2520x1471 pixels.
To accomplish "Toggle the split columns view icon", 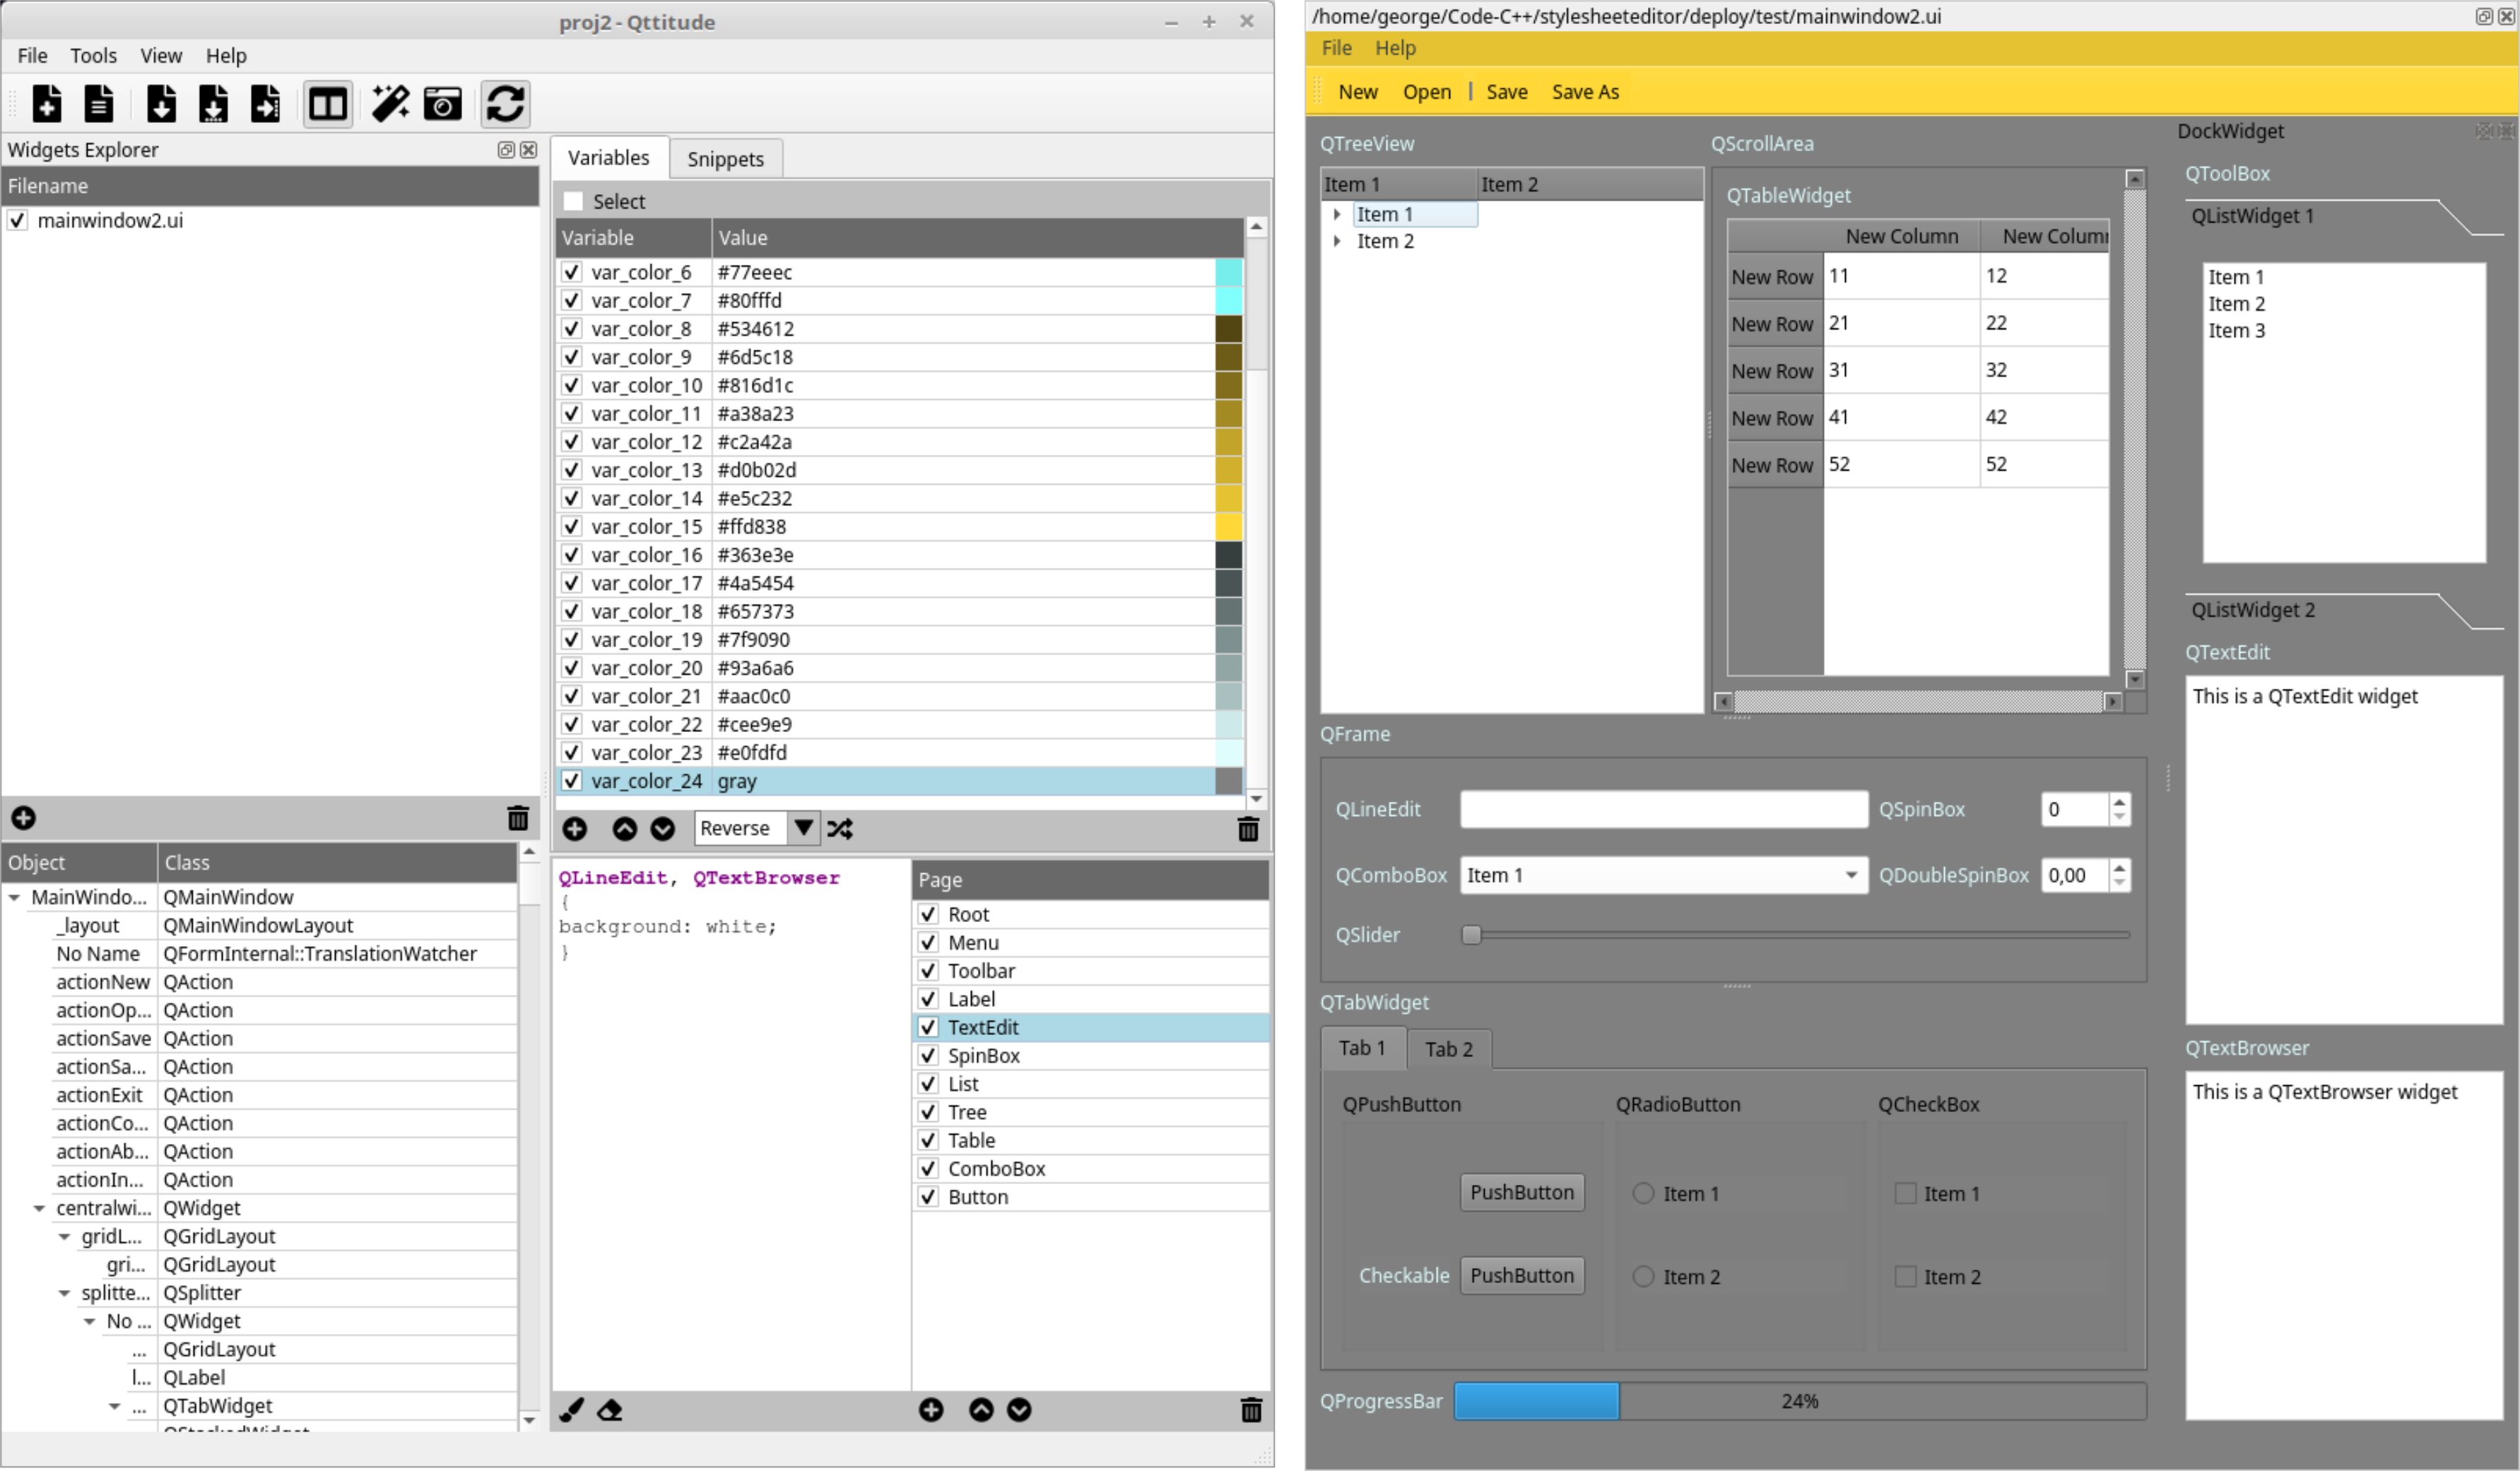I will (327, 103).
